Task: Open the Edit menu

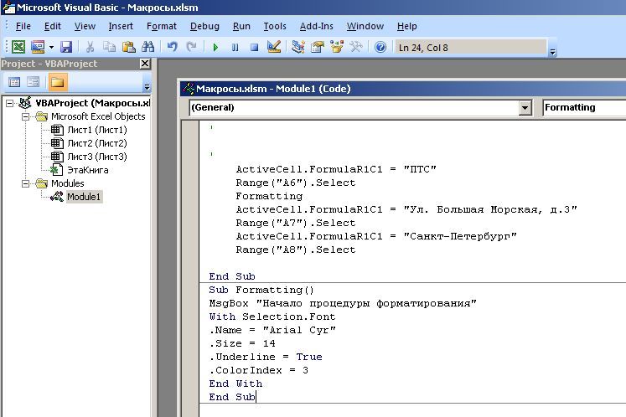Action: coord(53,26)
